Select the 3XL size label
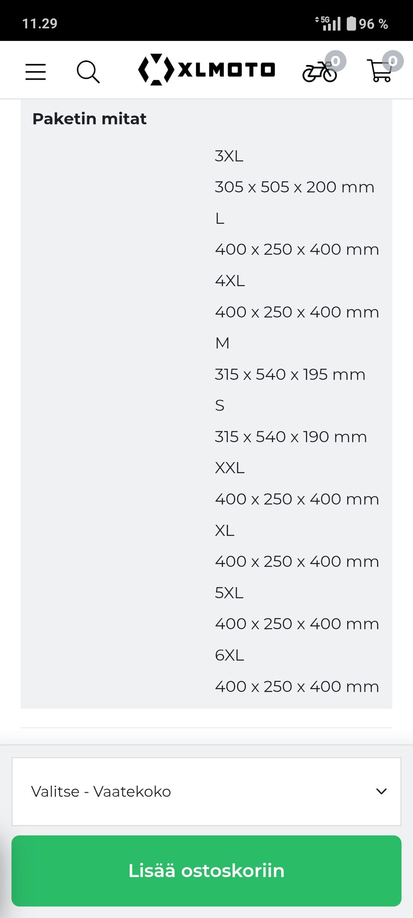The width and height of the screenshot is (413, 918). click(229, 156)
